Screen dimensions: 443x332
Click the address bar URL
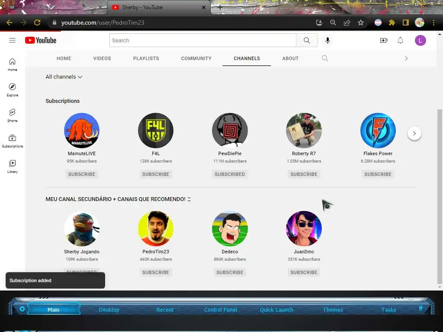coord(103,22)
